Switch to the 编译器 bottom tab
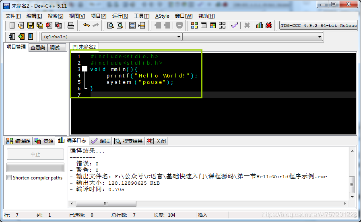Image resolution: width=361 pixels, height=222 pixels. click(x=18, y=141)
